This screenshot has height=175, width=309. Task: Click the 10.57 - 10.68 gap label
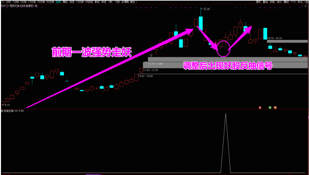[146, 76]
